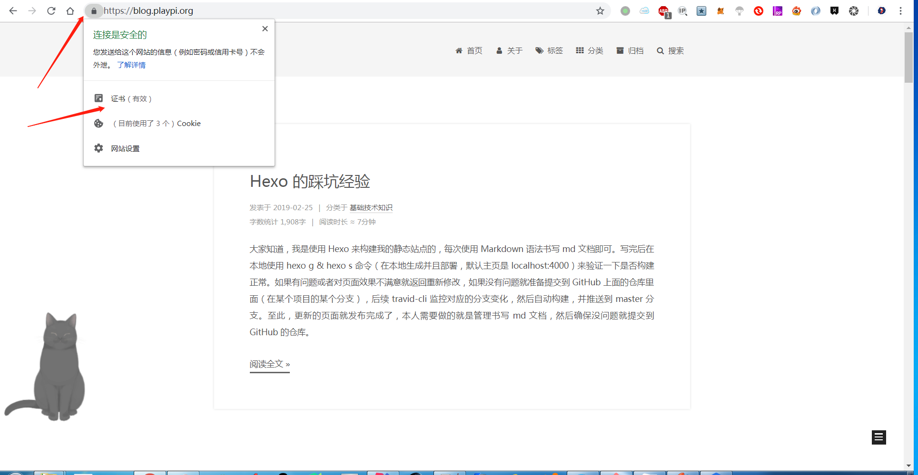Viewport: 918px width, 475px height.
Task: Open 证书（有效）certificate details
Action: [x=179, y=98]
